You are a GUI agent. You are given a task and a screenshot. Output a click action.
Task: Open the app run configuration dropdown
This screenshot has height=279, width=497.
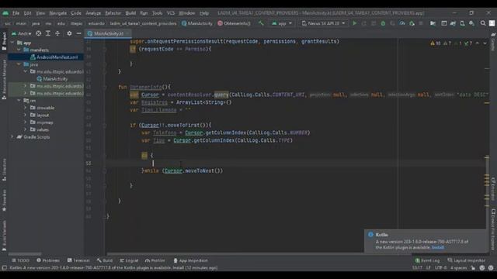click(282, 23)
